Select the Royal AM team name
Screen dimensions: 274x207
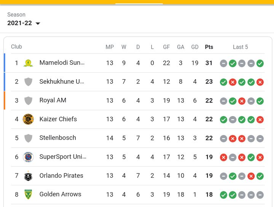pos(53,100)
